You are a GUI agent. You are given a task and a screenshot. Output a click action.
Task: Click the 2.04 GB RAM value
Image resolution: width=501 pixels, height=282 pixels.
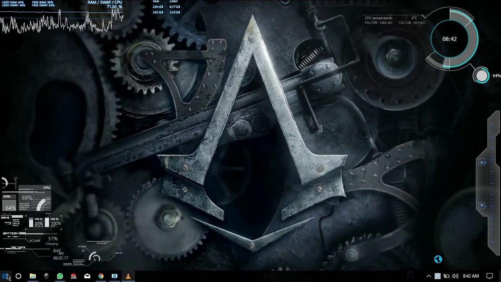pyautogui.click(x=158, y=7)
